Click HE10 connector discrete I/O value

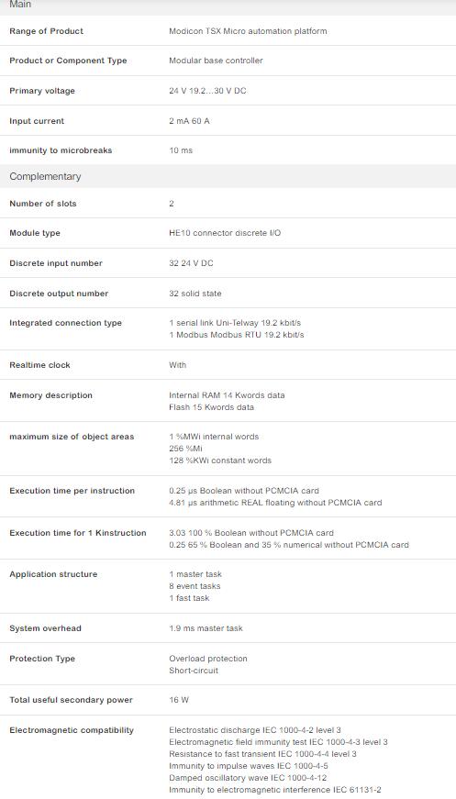click(225, 233)
